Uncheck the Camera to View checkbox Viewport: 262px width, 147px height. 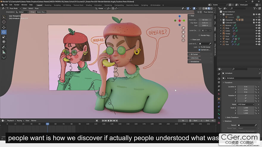point(199,50)
